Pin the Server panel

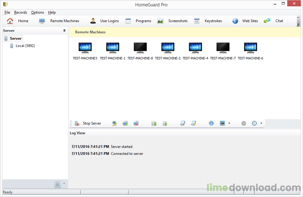click(64, 31)
